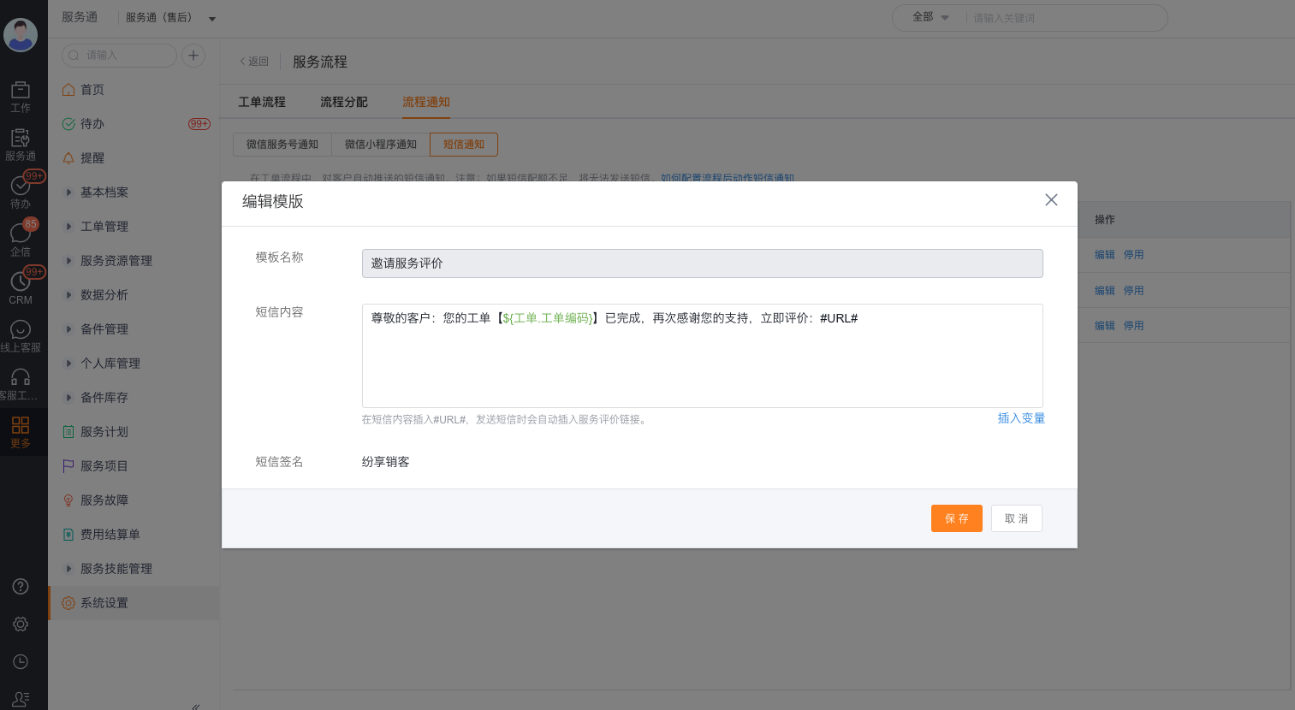Open 线上客服 icon in left rail
Image resolution: width=1295 pixels, height=710 pixels.
click(21, 336)
